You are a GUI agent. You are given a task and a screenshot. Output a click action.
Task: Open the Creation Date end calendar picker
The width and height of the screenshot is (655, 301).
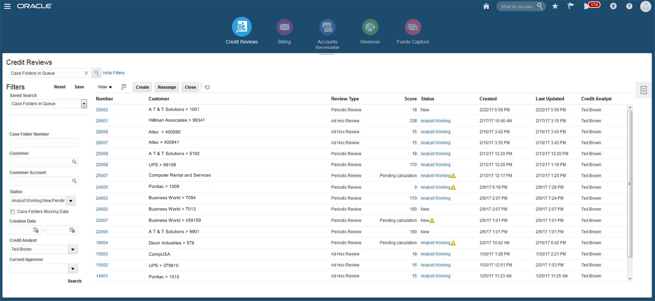tap(72, 230)
